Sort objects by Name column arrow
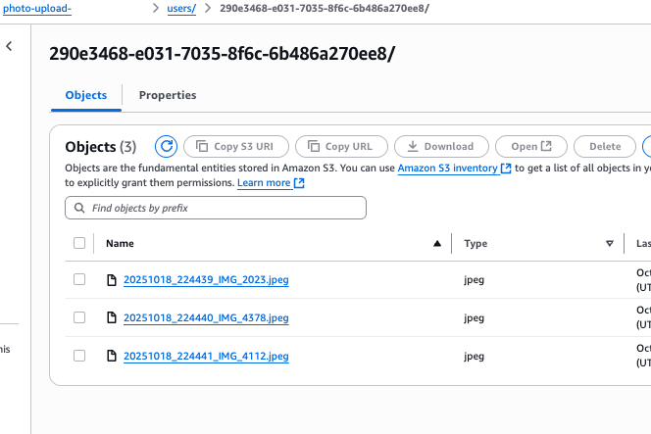The height and width of the screenshot is (434, 651). tap(436, 244)
